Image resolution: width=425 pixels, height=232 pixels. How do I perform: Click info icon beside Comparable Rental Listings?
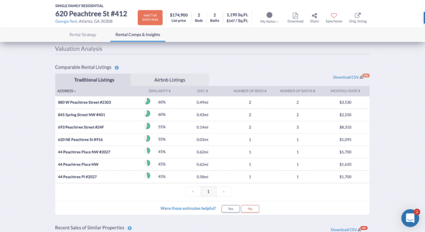117,68
